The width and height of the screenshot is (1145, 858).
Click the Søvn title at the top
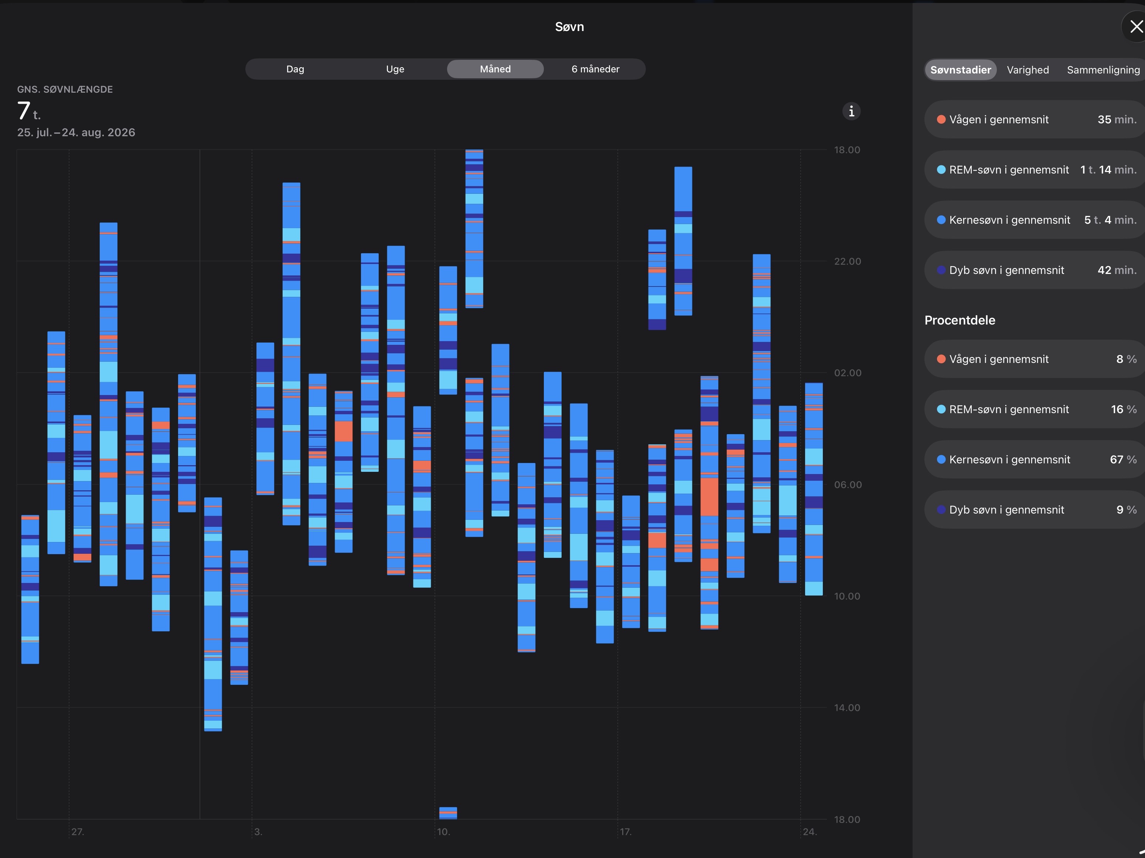(x=569, y=27)
